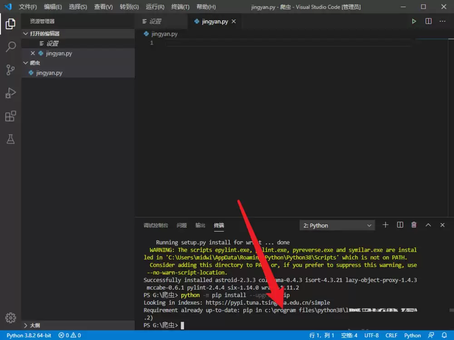454x340 pixels.
Task: Open Settings via gear icon
Action: (10, 318)
